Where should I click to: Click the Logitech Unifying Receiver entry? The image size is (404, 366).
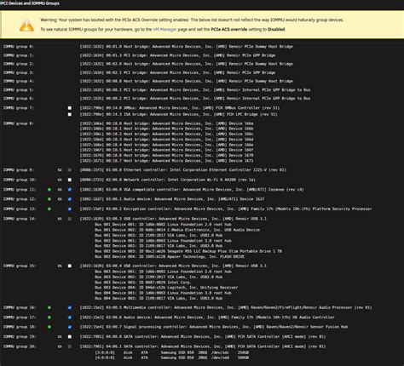tap(166, 288)
